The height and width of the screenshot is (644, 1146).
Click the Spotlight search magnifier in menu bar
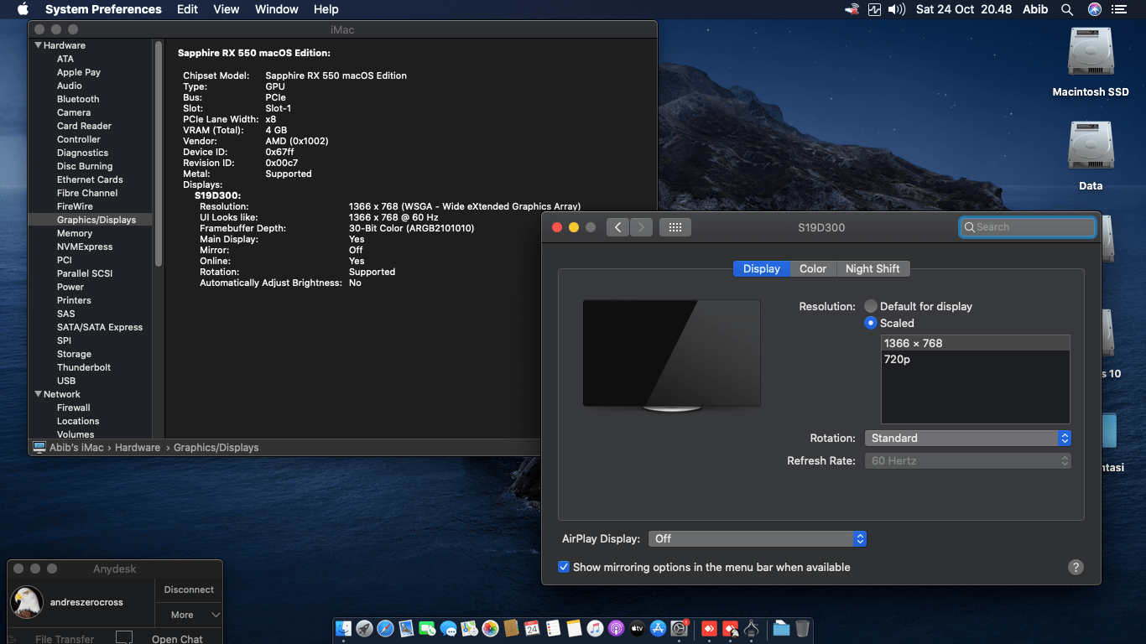pos(1067,9)
